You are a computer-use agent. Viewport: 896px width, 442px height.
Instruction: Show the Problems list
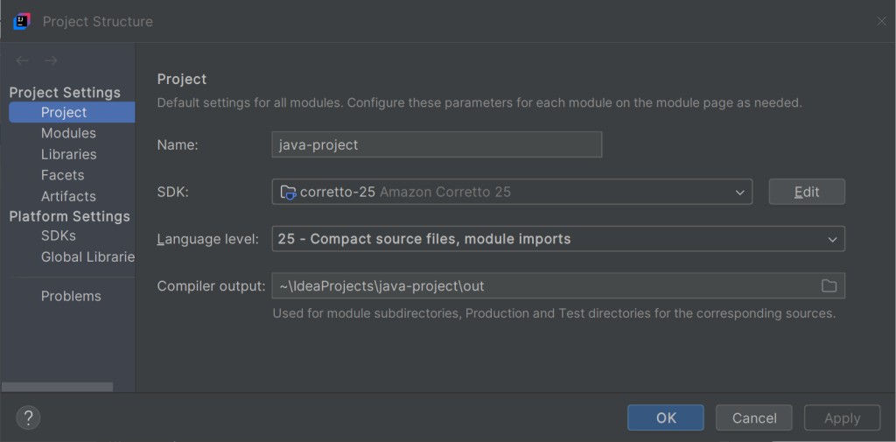pos(71,296)
